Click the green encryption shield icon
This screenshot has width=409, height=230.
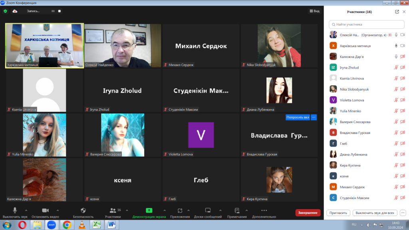5,11
